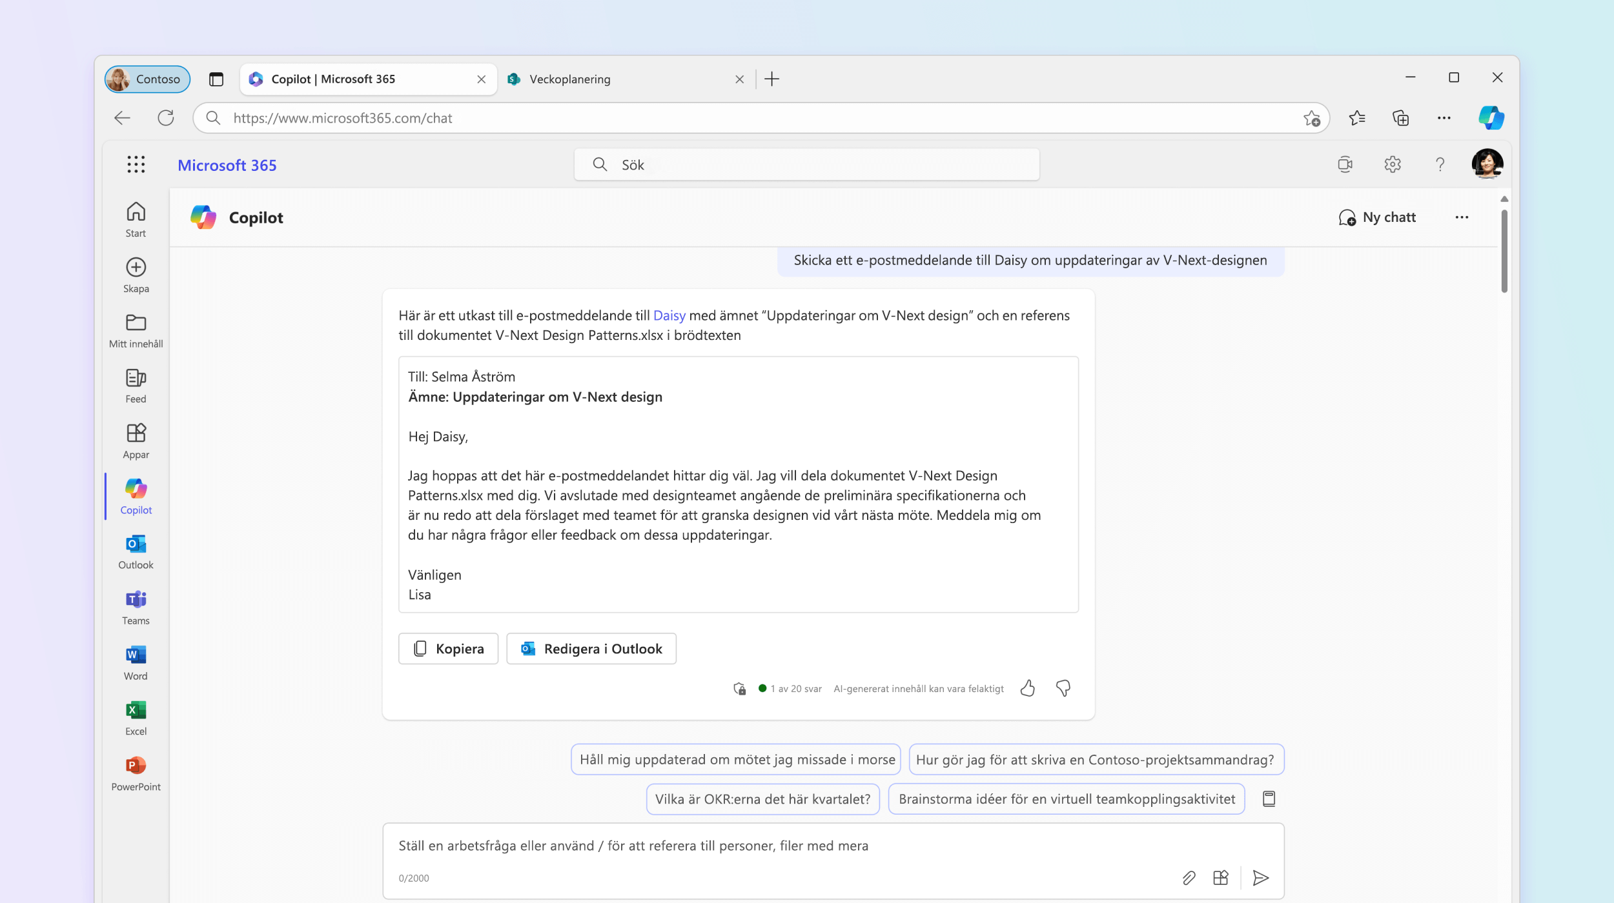Select suggestion about virtuell teamkopplingsaktivitet
This screenshot has width=1614, height=903.
click(x=1067, y=799)
